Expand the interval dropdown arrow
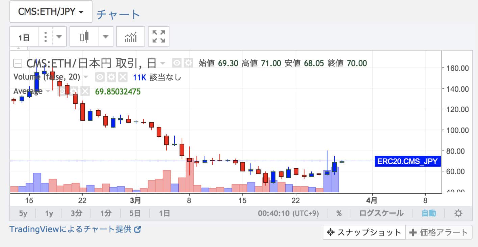Screen dimensions: 478x247 click(59, 37)
